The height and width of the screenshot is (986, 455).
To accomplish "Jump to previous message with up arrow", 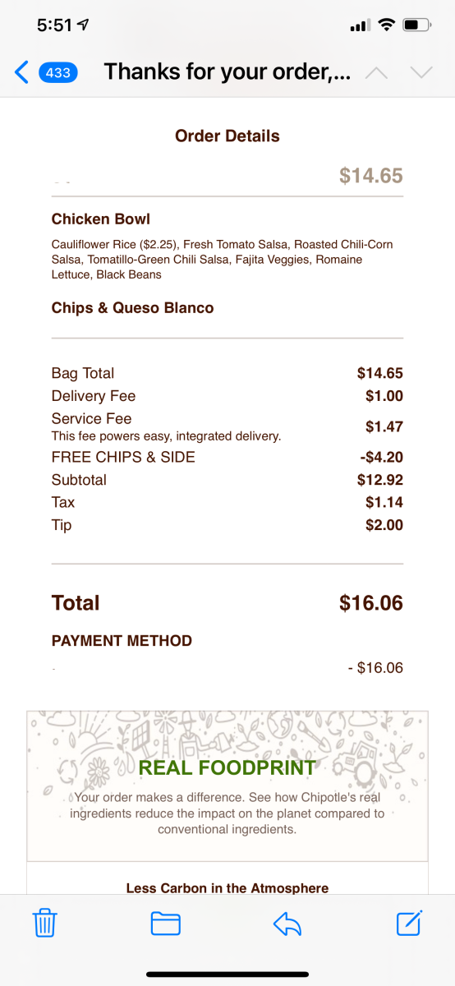I will tap(376, 73).
